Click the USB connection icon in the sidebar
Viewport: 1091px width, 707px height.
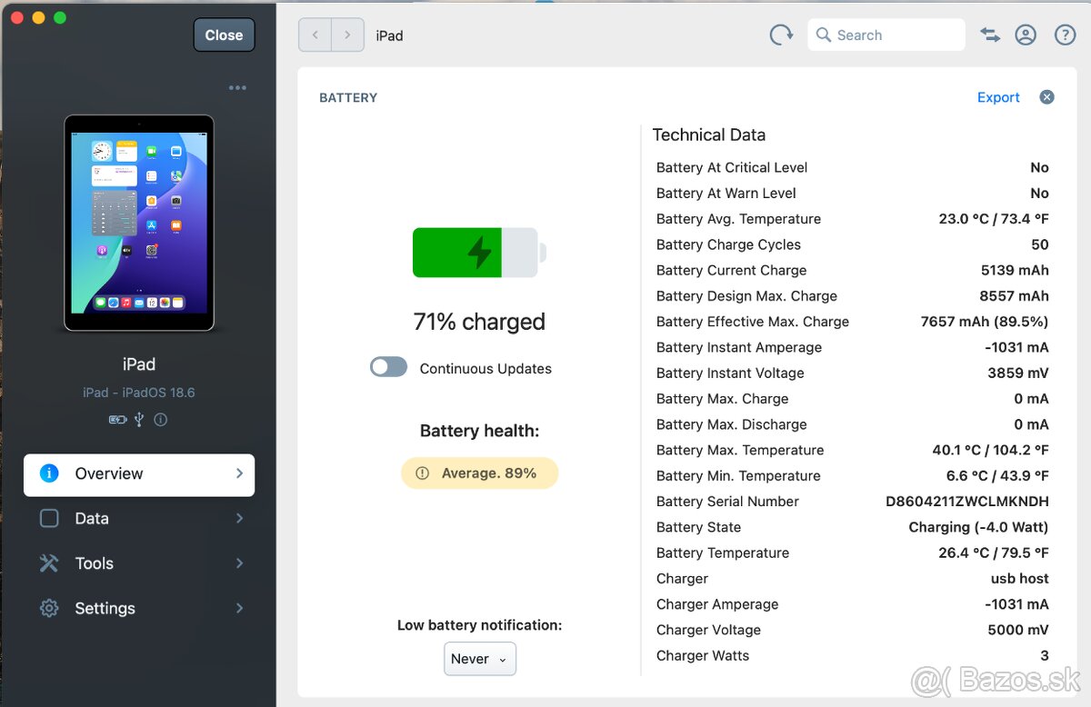click(x=139, y=420)
